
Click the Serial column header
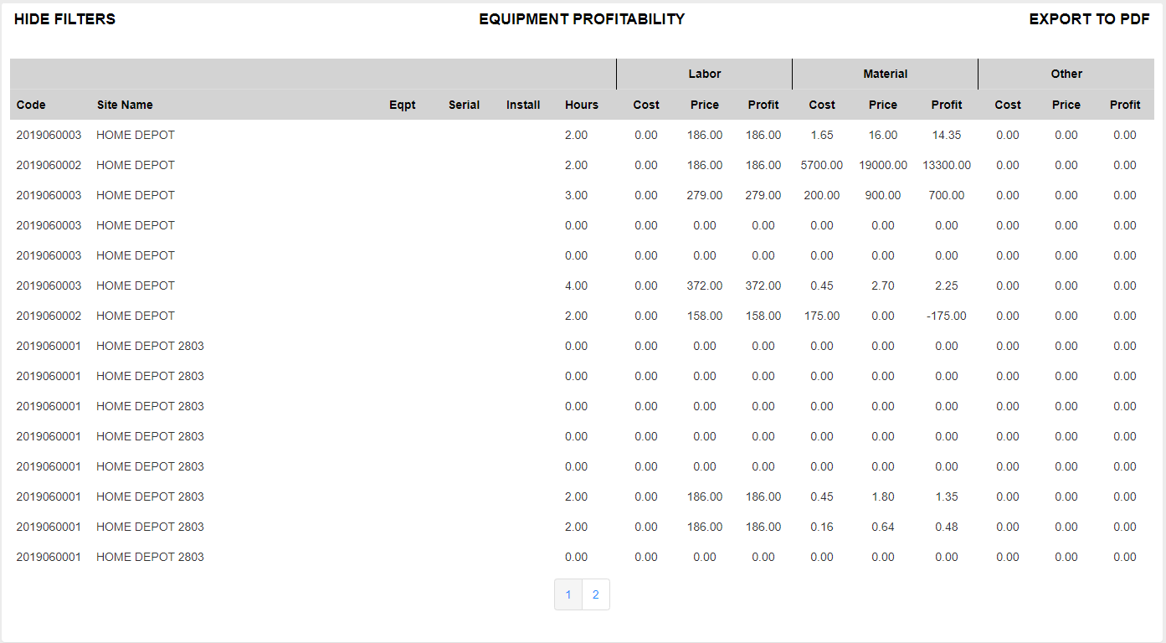(x=464, y=105)
